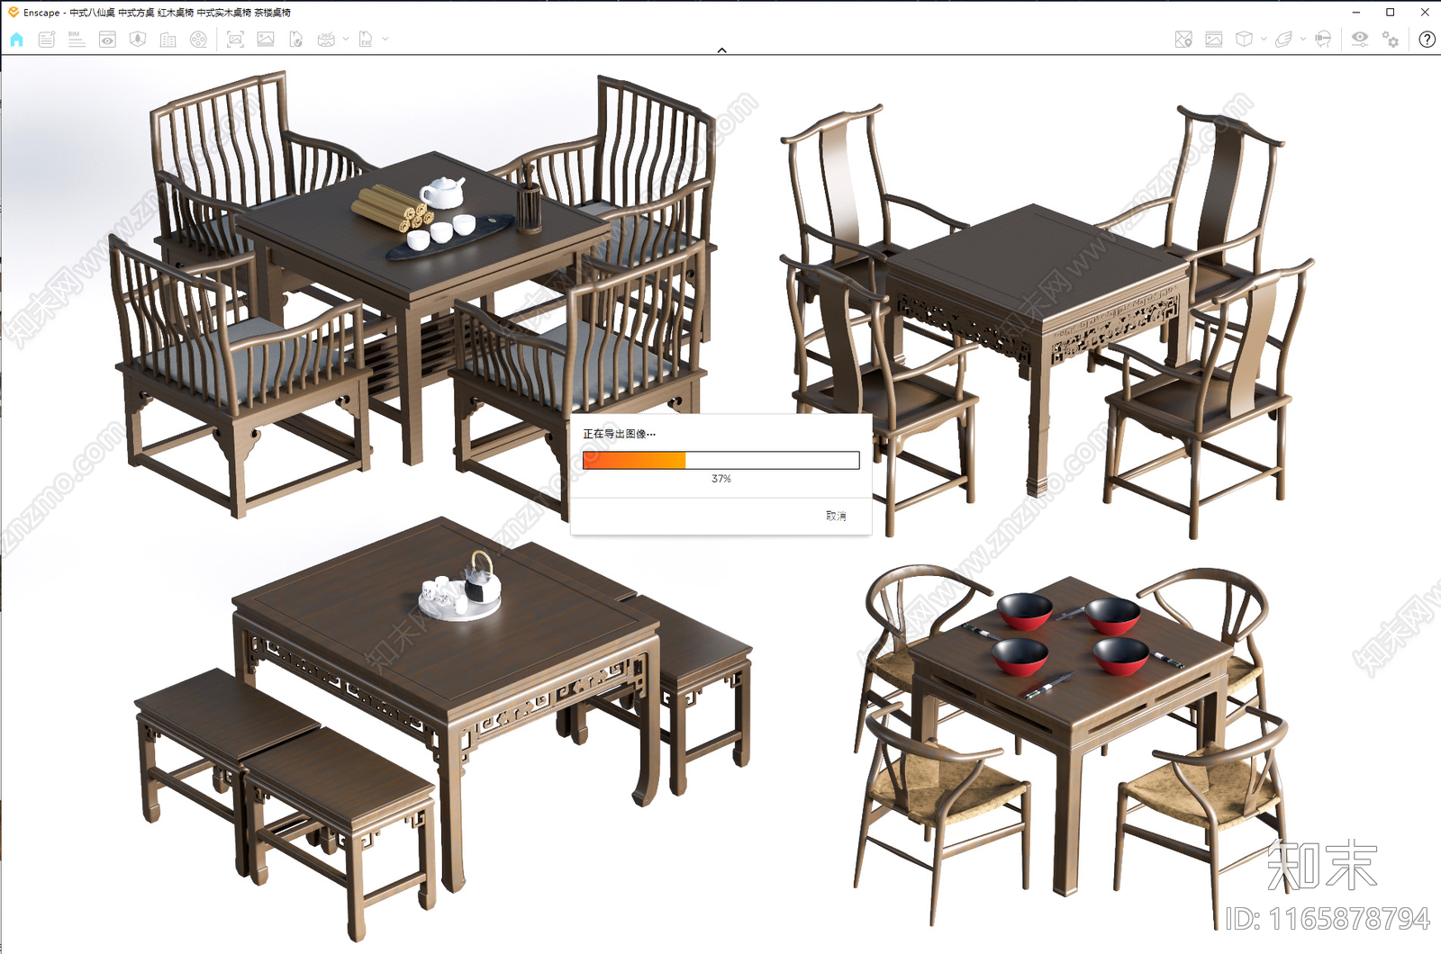Click the EXE standalone export icon

coord(366,40)
